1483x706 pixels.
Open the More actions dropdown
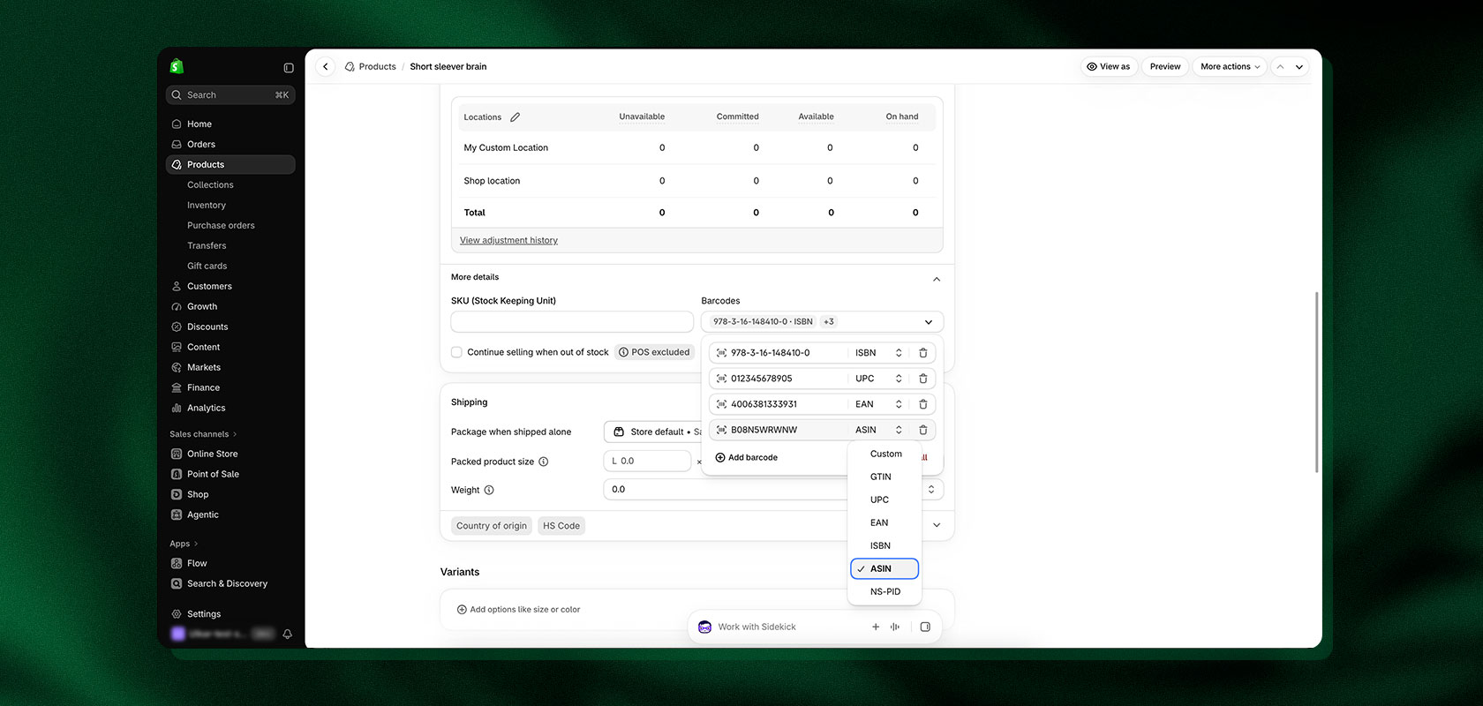(x=1230, y=67)
